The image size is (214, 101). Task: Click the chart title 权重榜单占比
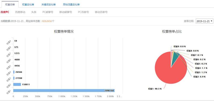point(172,32)
